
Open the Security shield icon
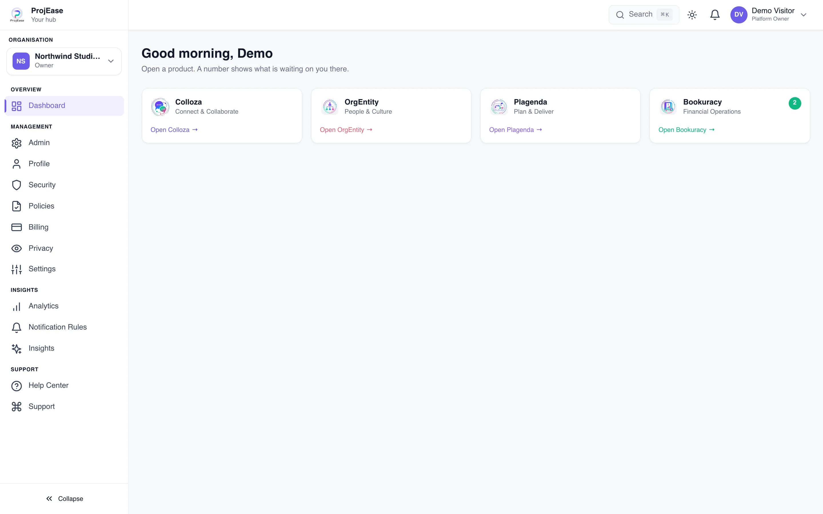[x=16, y=185]
